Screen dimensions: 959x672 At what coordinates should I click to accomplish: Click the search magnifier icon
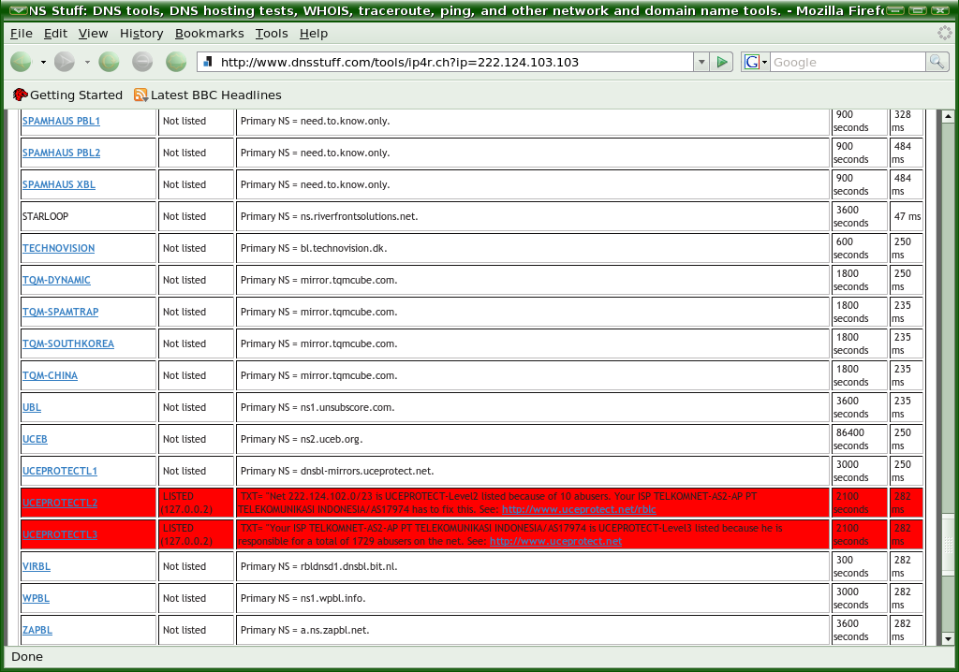[937, 62]
